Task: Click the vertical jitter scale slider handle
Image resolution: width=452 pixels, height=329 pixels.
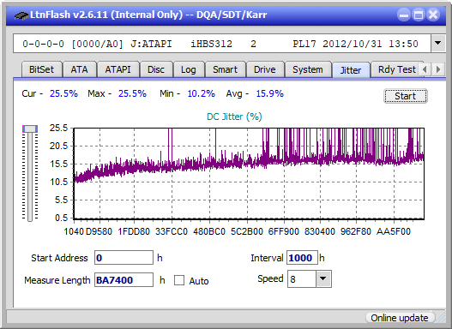Action: coord(30,129)
